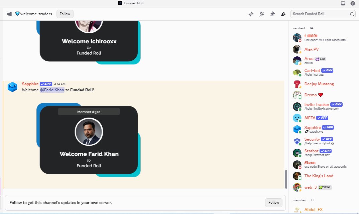Open Carl-bot's turtle avatar
This screenshot has width=359, height=214.
297,72
